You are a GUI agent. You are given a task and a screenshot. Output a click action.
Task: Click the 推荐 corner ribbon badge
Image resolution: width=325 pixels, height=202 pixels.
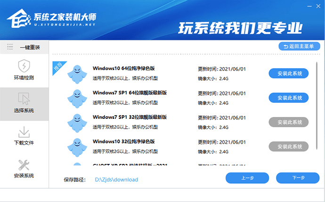coord(58,67)
